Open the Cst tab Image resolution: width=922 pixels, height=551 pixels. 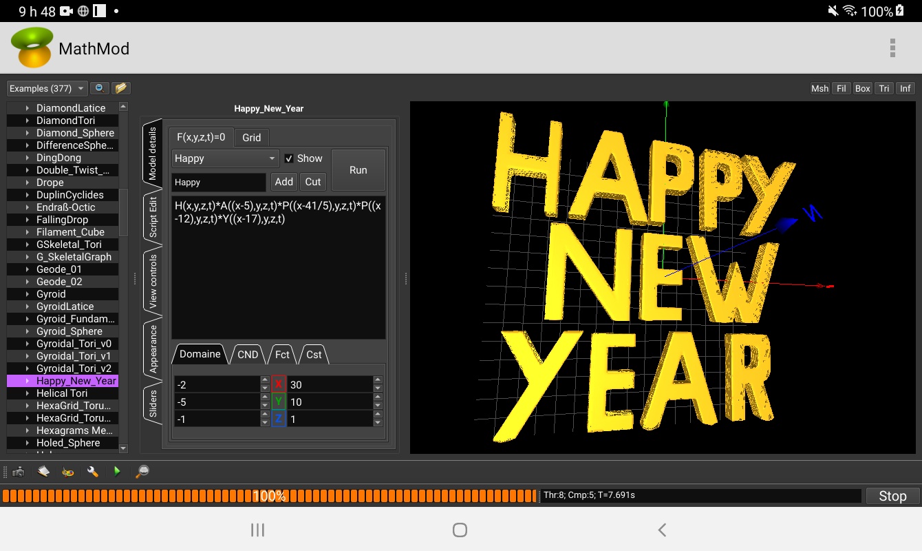[x=314, y=354]
